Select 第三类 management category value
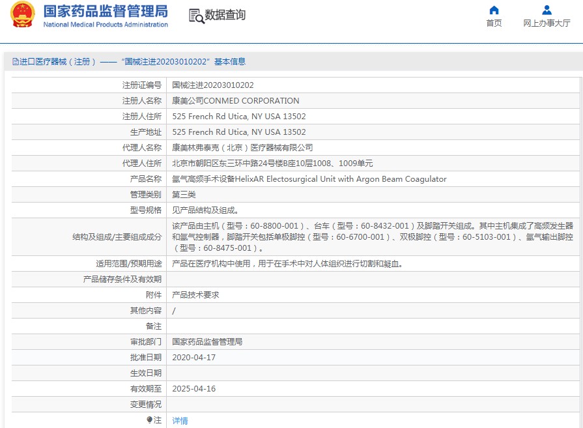The height and width of the screenshot is (428, 583). 184,195
